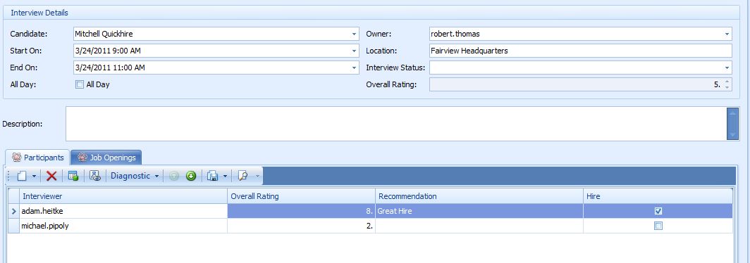The image size is (750, 263).
Task: Open the dropdown arrow beside the save icon
Action: (x=225, y=176)
